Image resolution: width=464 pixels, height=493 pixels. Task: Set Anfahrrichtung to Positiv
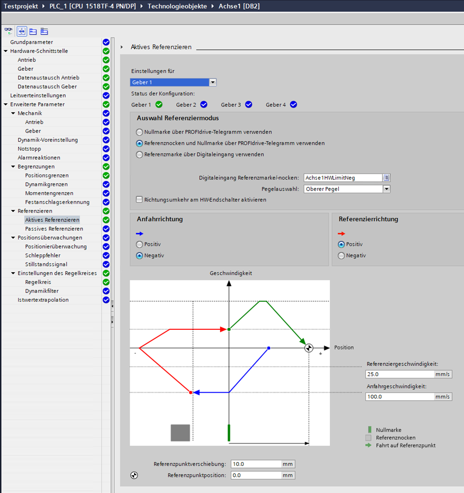click(x=140, y=244)
